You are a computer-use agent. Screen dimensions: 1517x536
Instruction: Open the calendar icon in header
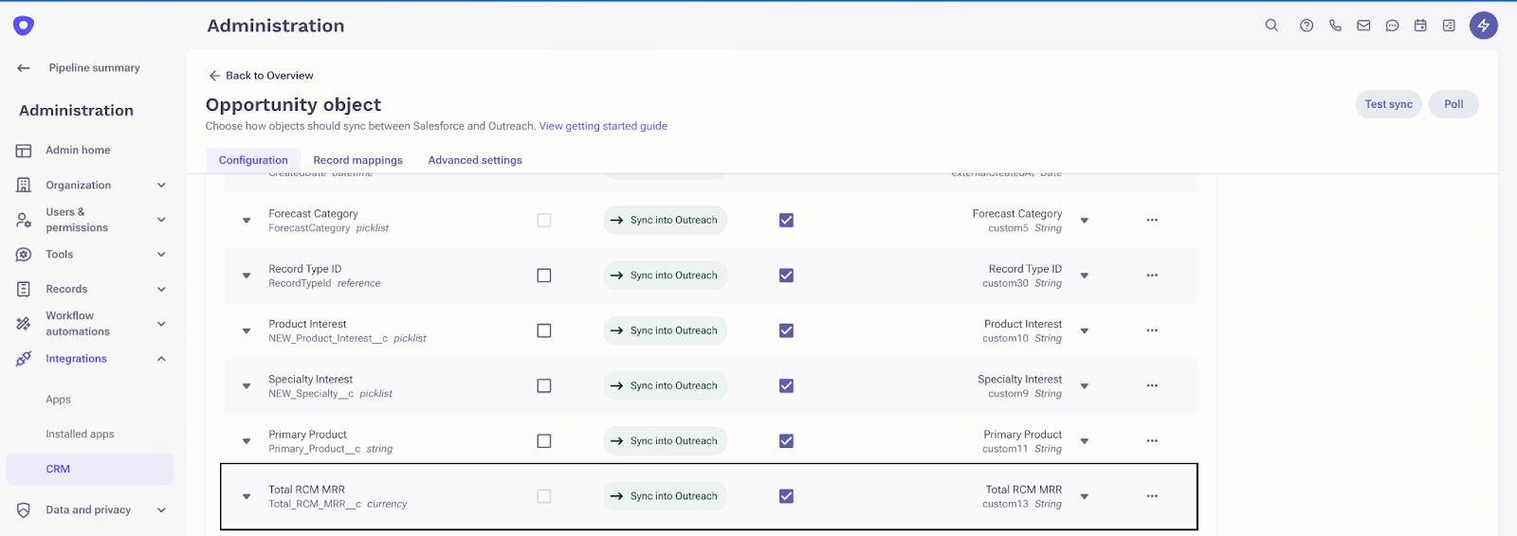pyautogui.click(x=1420, y=26)
